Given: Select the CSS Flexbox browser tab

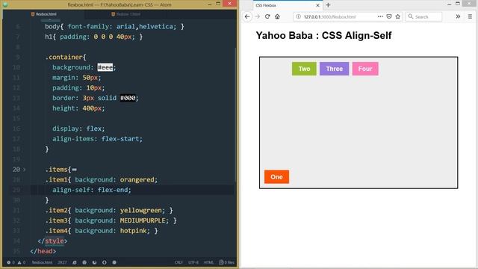Looking at the screenshot, I should (288, 5).
